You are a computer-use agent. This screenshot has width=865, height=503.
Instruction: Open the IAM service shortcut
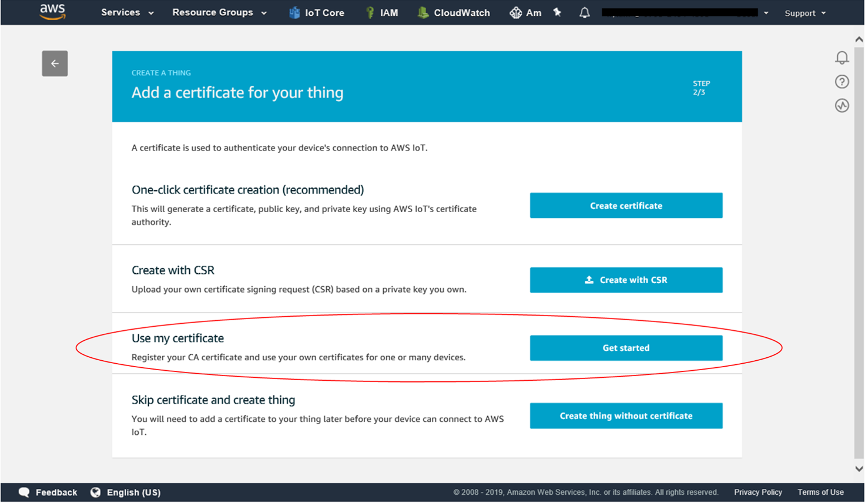(383, 12)
